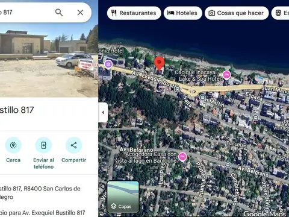Click the Cerca button
The image size is (289, 217).
click(x=13, y=149)
